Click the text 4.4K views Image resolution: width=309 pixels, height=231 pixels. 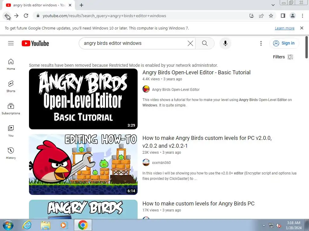(151, 79)
